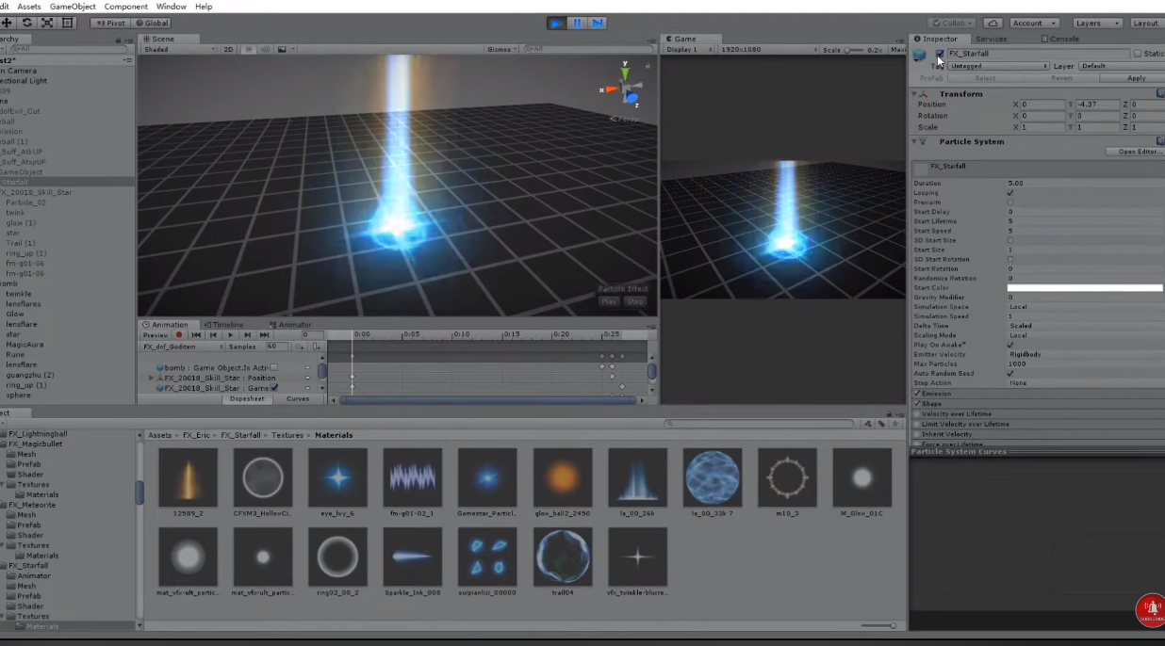Select the record button in the Animation panel
Screen dimensions: 1165x646
coord(178,335)
